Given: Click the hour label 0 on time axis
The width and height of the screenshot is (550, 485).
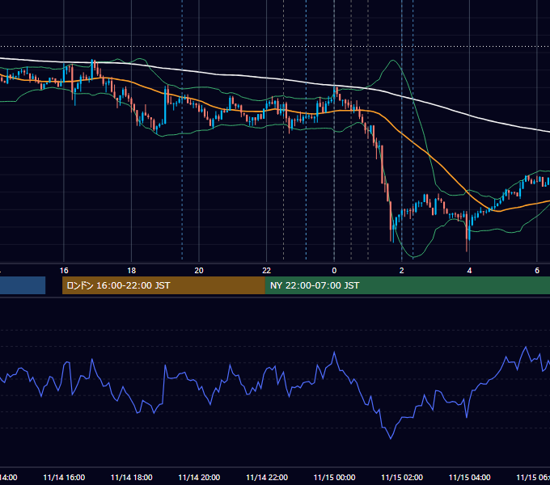Looking at the screenshot, I should (x=334, y=271).
